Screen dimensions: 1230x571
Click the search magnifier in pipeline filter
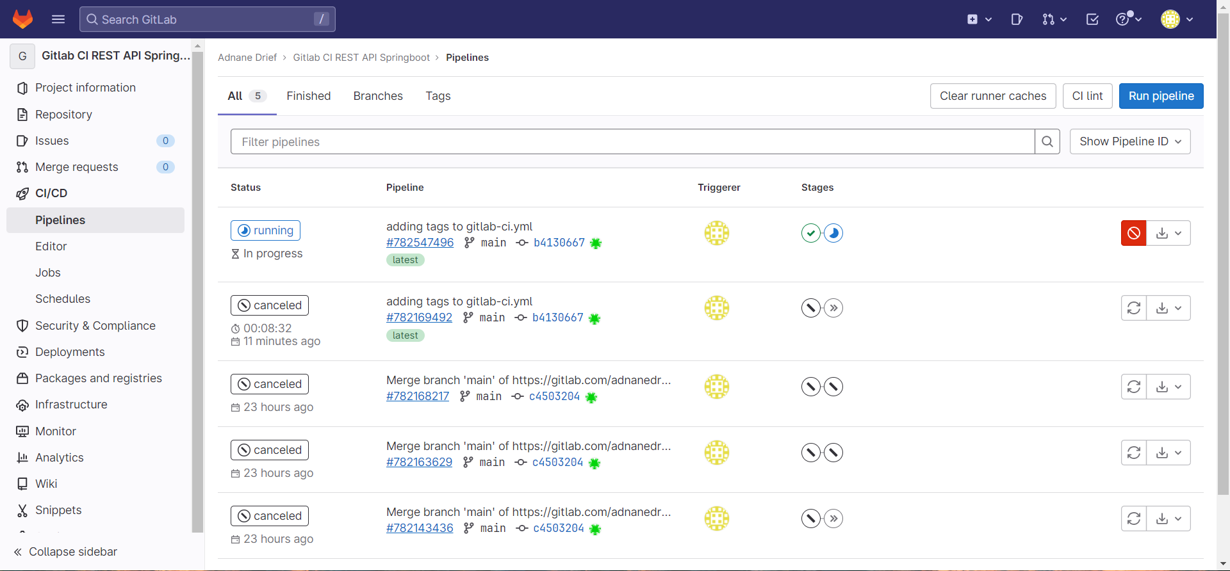click(x=1047, y=141)
